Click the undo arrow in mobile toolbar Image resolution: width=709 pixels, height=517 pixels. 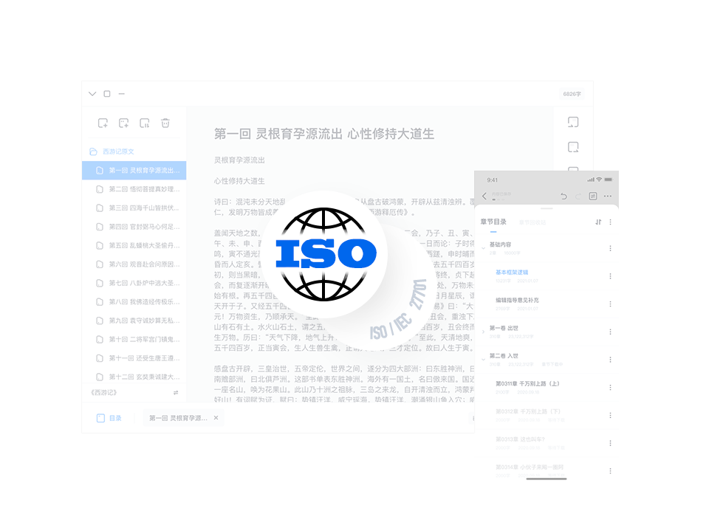(564, 196)
